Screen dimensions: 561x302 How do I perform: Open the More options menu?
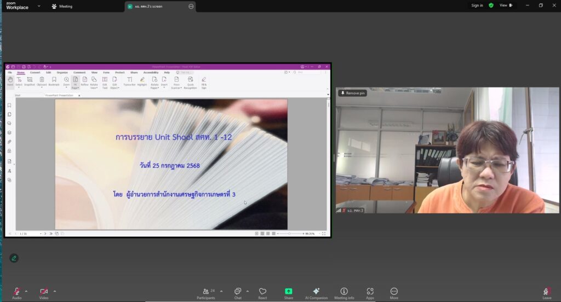point(394,293)
